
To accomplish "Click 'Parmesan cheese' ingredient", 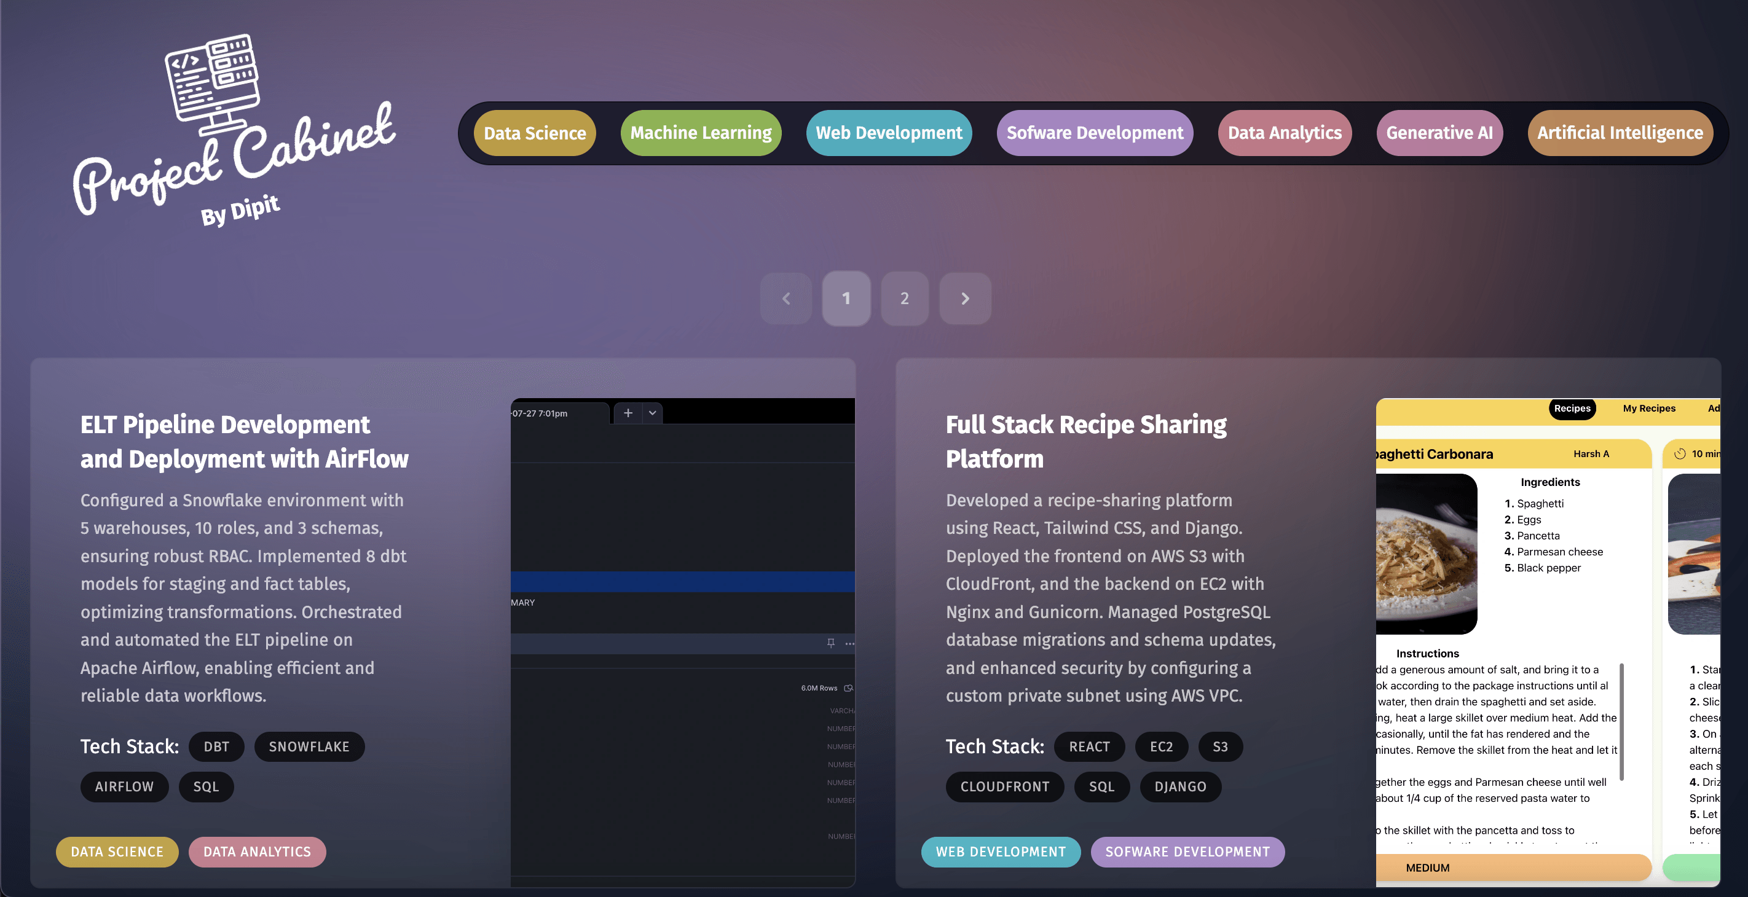I will (x=1559, y=552).
